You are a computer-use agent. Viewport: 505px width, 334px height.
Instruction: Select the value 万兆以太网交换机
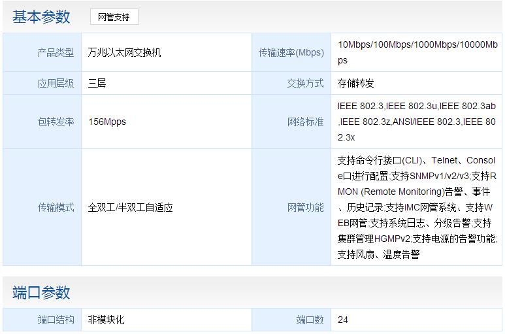pyautogui.click(x=124, y=52)
